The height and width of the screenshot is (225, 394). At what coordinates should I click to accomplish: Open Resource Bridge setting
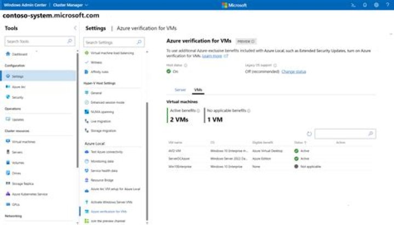coord(102,180)
